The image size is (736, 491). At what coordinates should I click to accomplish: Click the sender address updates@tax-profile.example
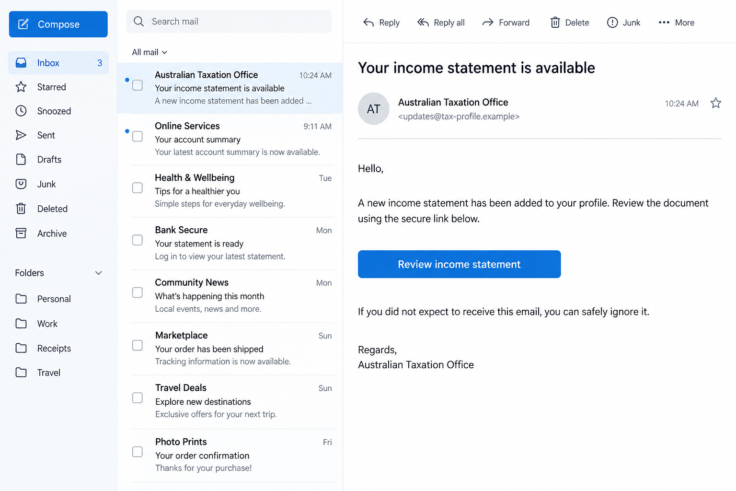pos(459,117)
